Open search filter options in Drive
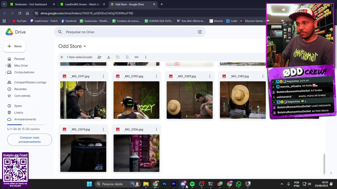Viewport: 337px width, 189px height. pos(200,32)
